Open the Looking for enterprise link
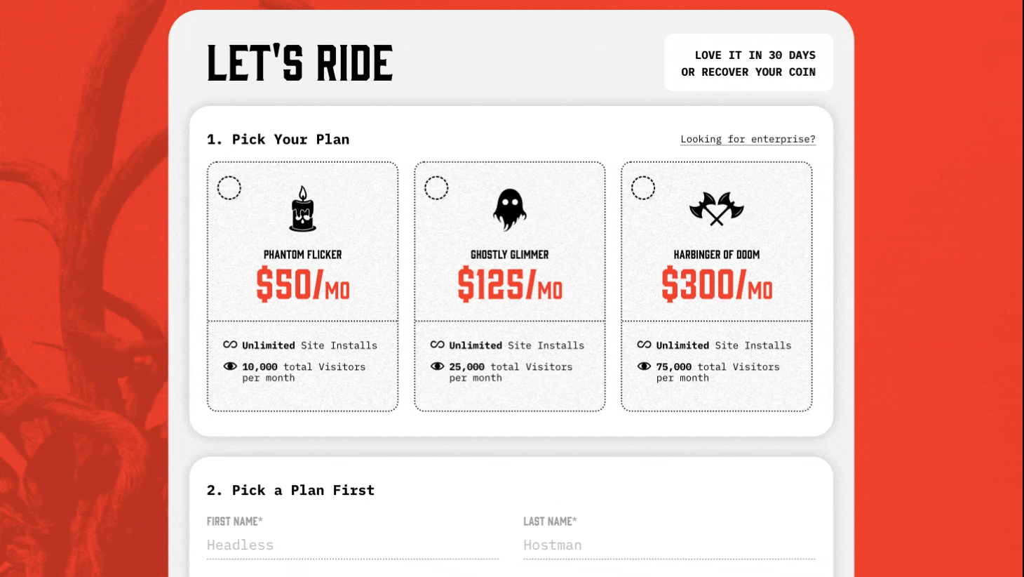This screenshot has width=1024, height=577. pyautogui.click(x=748, y=139)
